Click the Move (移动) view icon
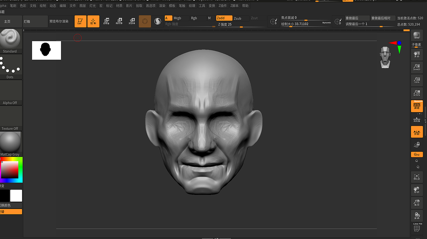Image resolution: width=427 pixels, height=239 pixels. tap(417, 190)
